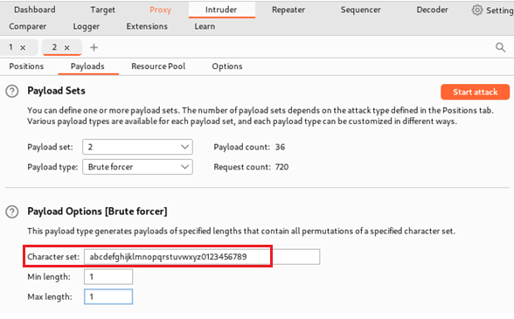
Task: Add a new Intruder tab with plus
Action: tap(94, 47)
